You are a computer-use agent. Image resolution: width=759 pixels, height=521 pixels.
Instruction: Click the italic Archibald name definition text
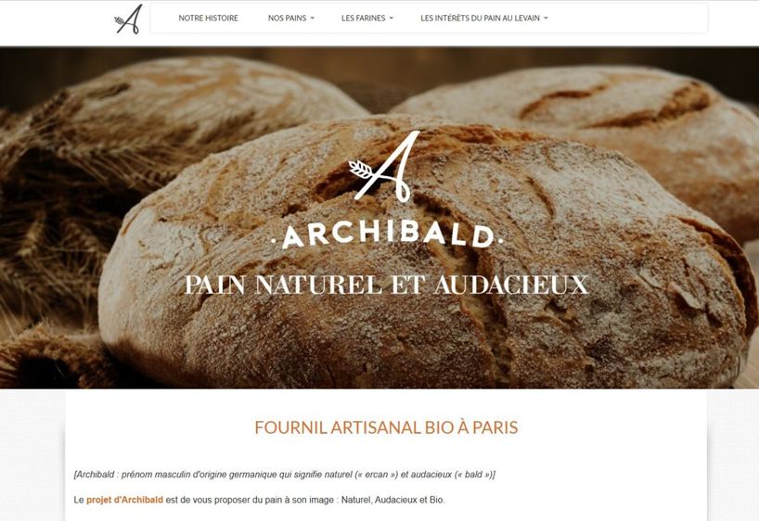(x=285, y=475)
